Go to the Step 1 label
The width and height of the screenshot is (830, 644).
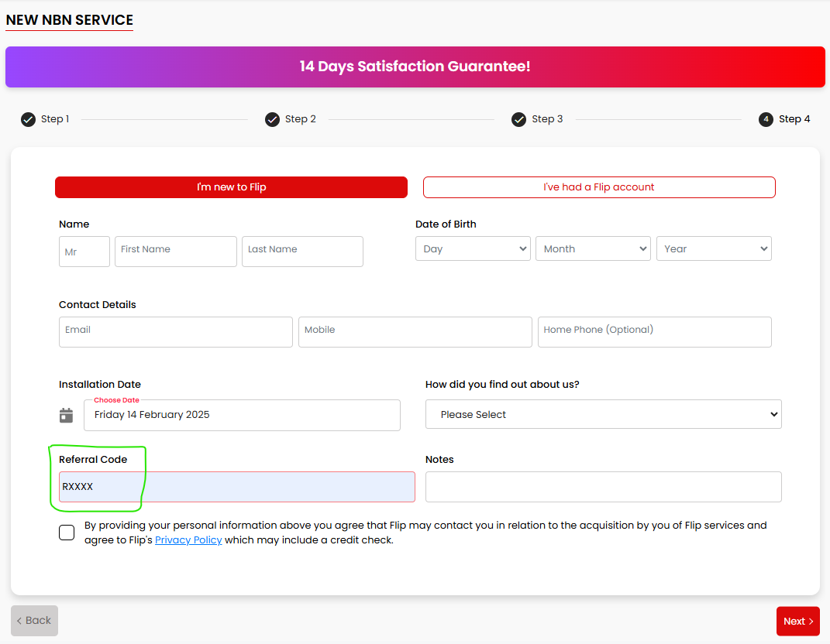(x=55, y=119)
